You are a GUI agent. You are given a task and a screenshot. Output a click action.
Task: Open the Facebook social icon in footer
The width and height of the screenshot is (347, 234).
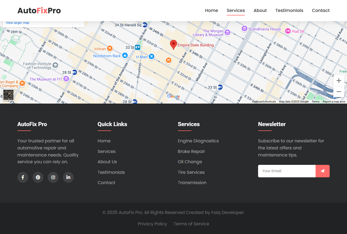23,177
